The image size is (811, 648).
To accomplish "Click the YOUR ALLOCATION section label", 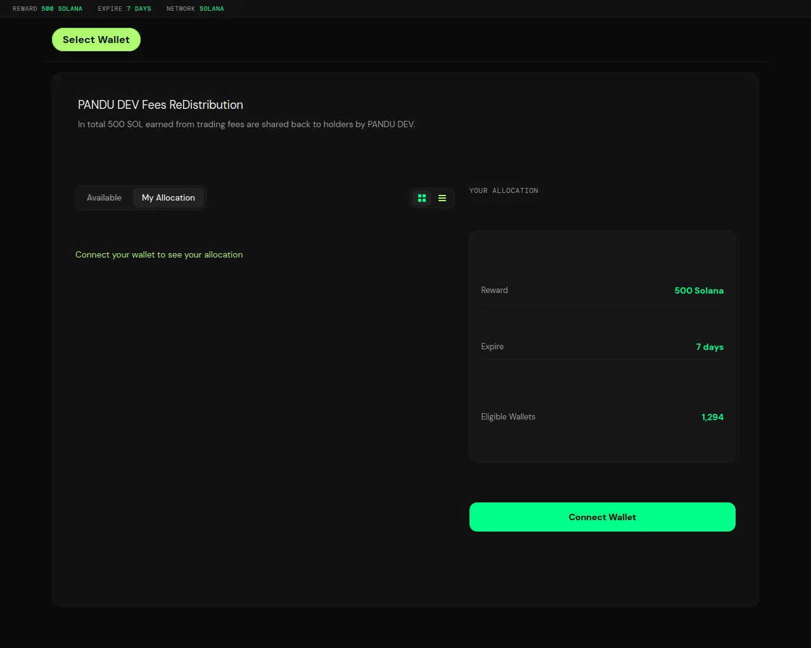I will [504, 190].
